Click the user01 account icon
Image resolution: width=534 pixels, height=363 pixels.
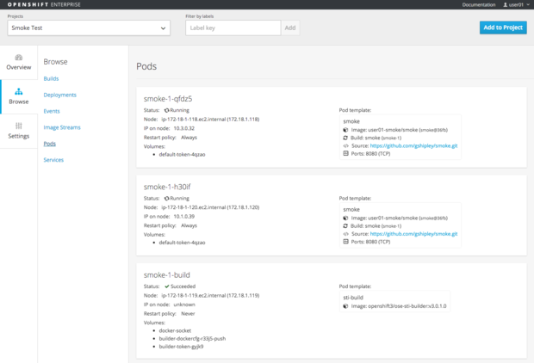pyautogui.click(x=506, y=5)
